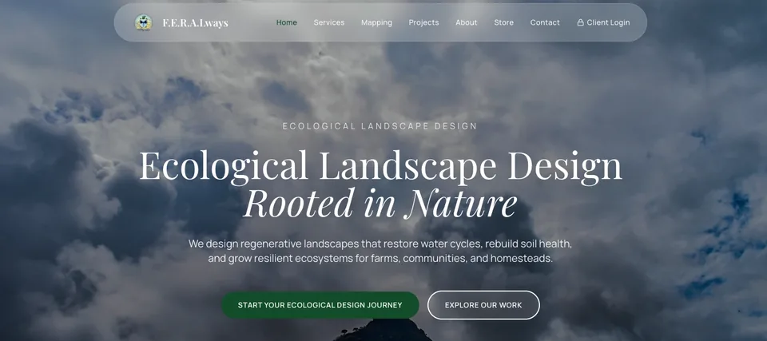This screenshot has width=767, height=341.
Task: Click Start Your Ecological Design Journey button
Action: tap(320, 305)
